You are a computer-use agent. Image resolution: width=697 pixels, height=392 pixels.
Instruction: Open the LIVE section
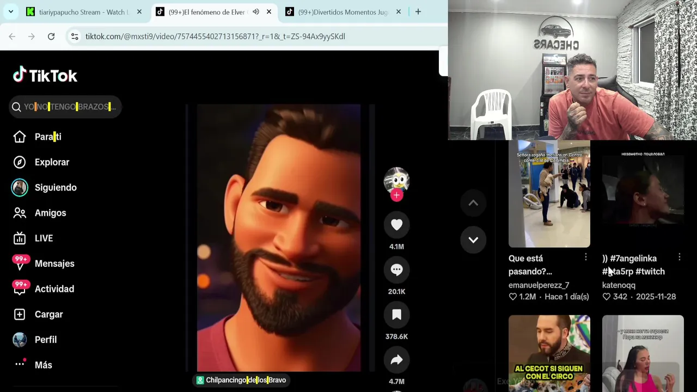click(x=44, y=238)
